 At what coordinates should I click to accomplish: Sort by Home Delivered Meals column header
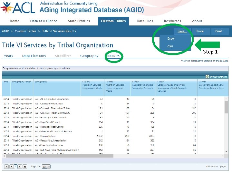(117, 88)
